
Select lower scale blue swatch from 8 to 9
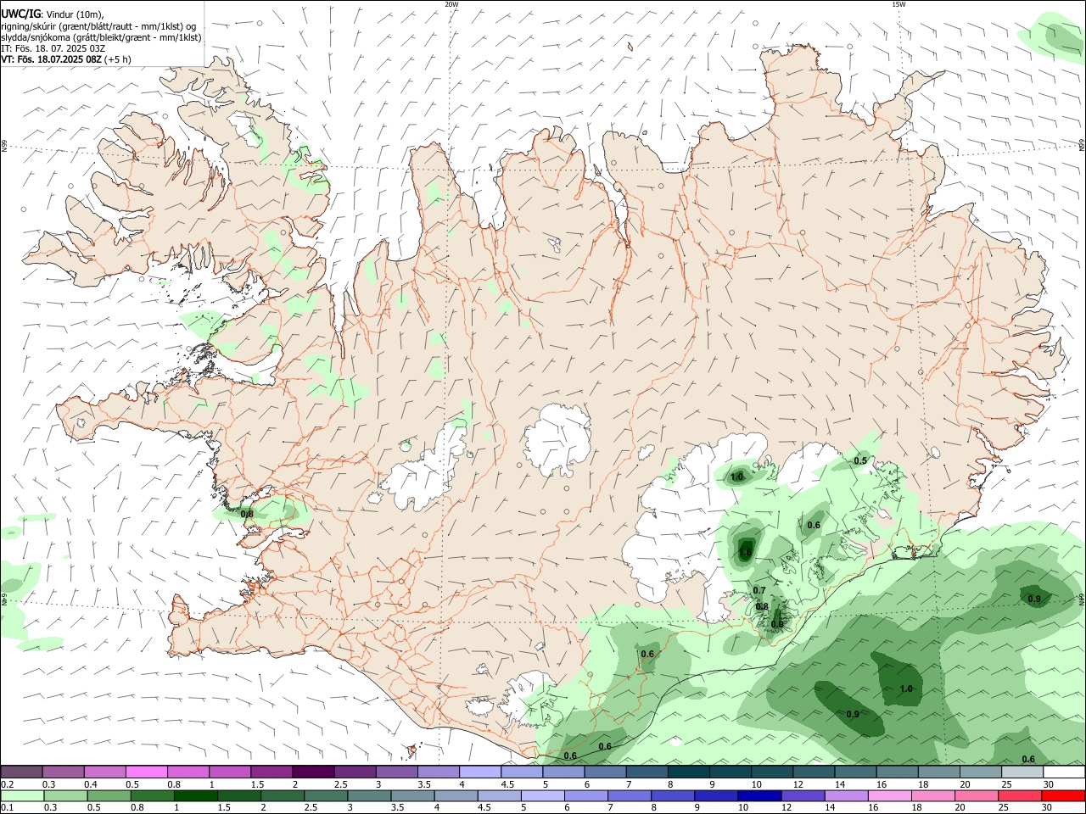point(672,795)
